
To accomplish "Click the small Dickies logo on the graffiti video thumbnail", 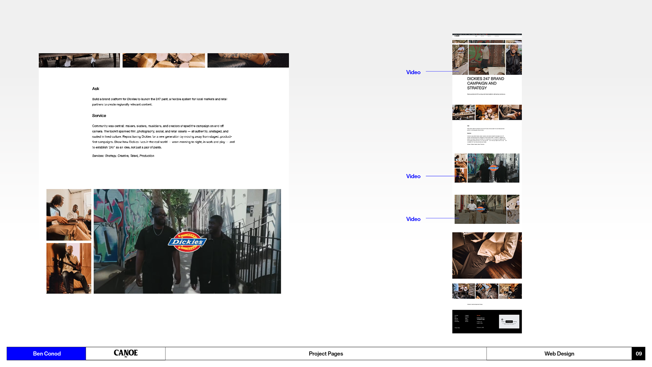I will point(493,168).
